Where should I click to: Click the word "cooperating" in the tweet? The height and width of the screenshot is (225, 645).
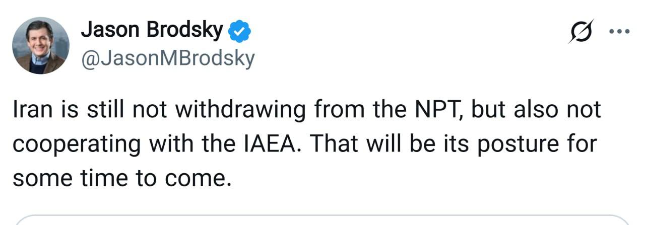(x=76, y=145)
